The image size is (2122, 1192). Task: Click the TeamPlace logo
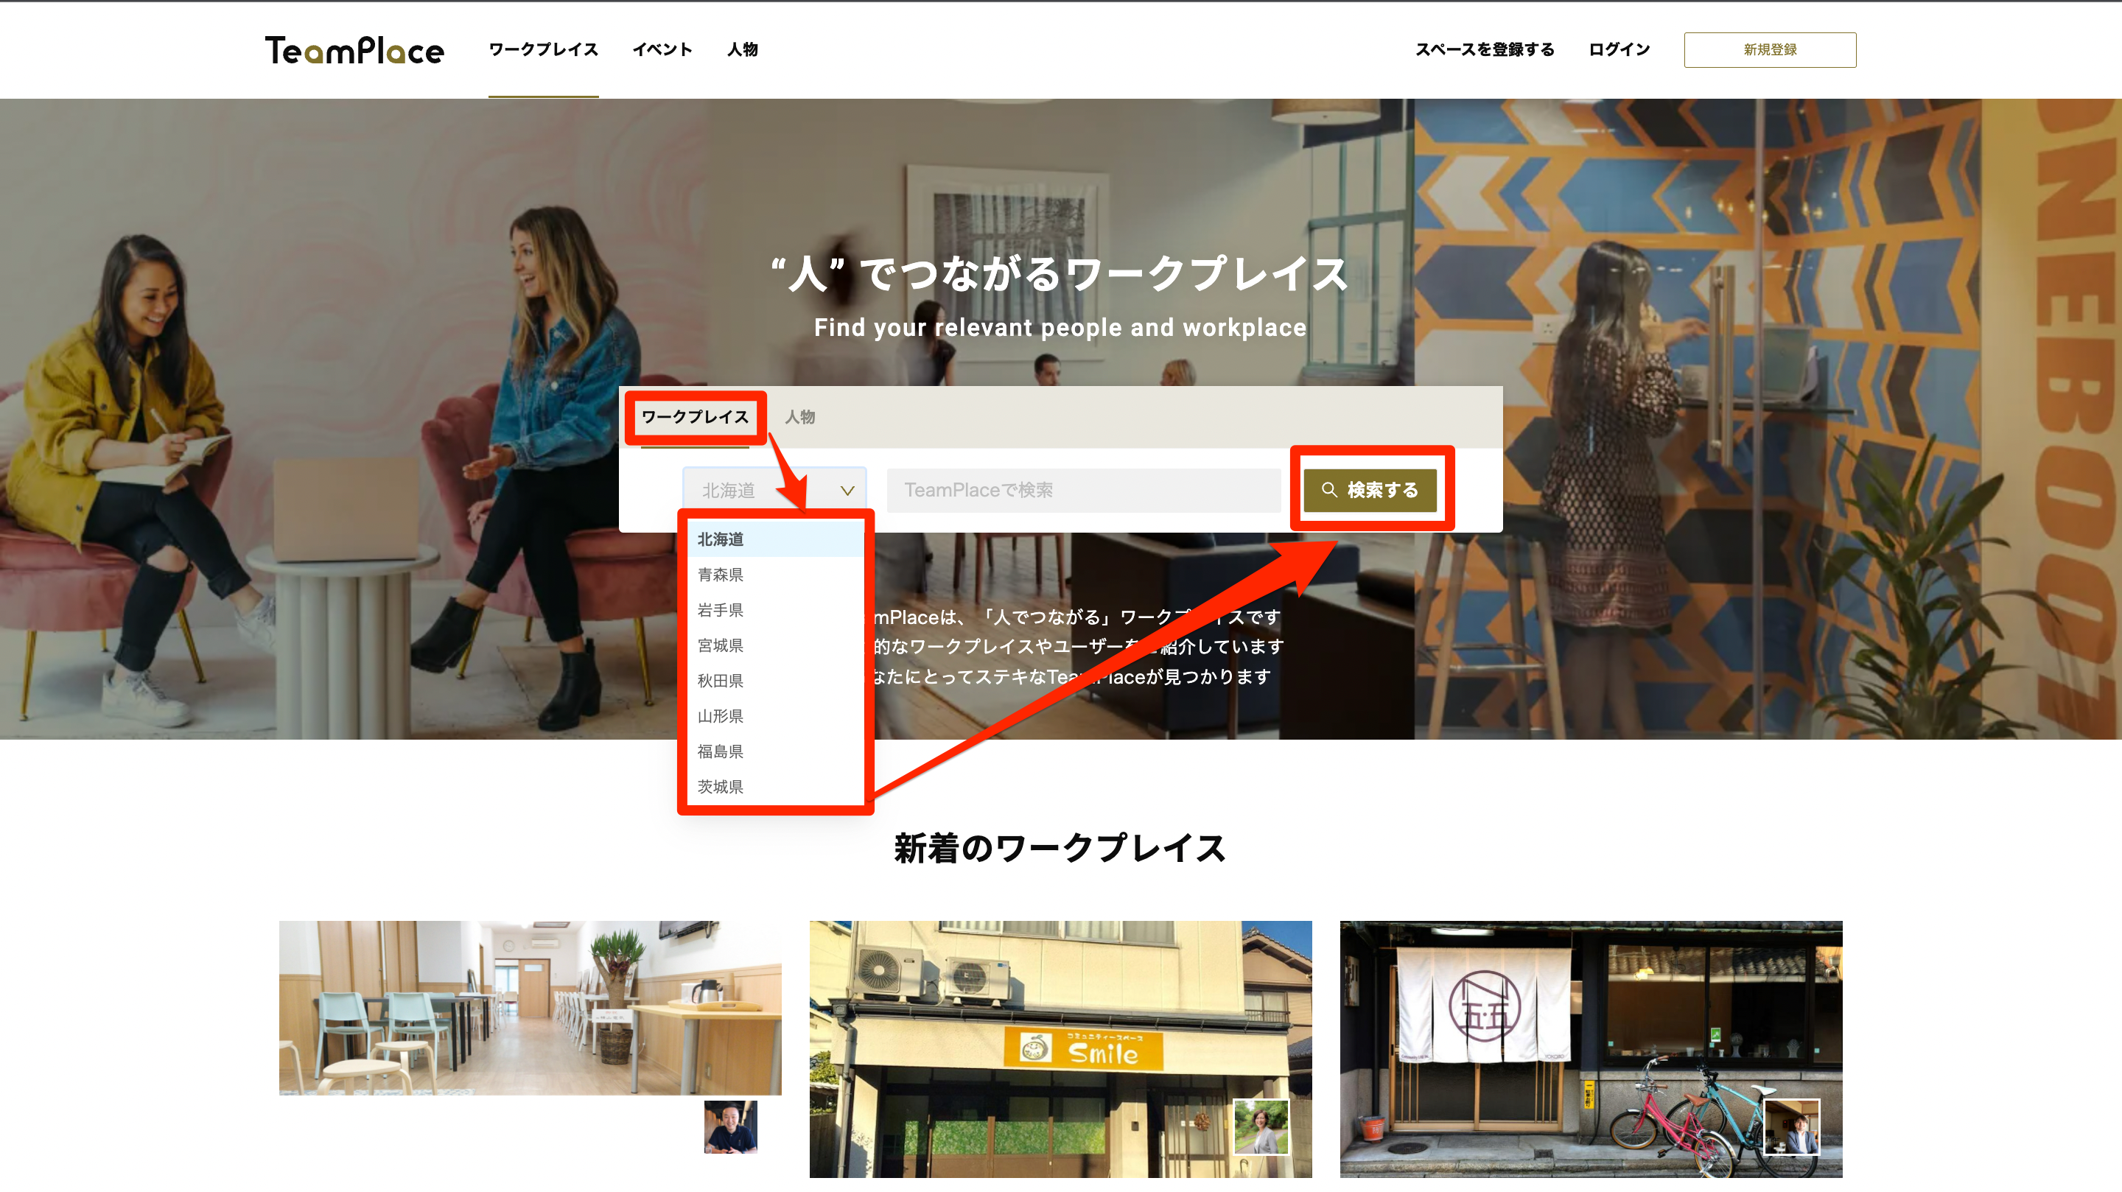click(354, 50)
